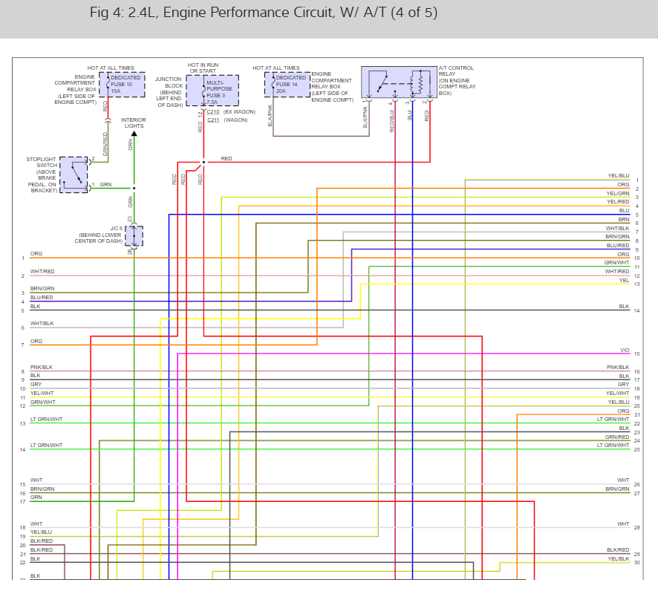658x597 pixels.
Task: Click the RED horizontal wire label
Action: point(227,159)
